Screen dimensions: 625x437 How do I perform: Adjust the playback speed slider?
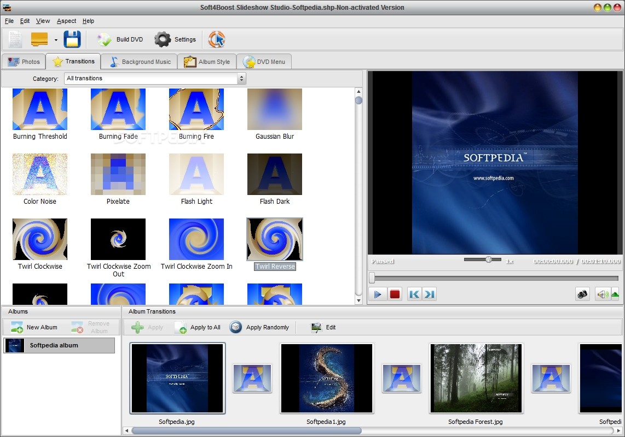(488, 259)
